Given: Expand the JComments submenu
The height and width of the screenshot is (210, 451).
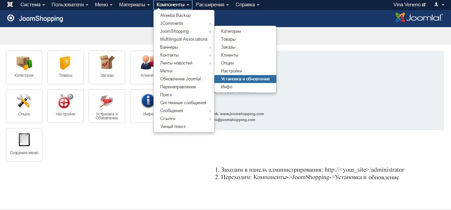Looking at the screenshot, I should tap(184, 23).
